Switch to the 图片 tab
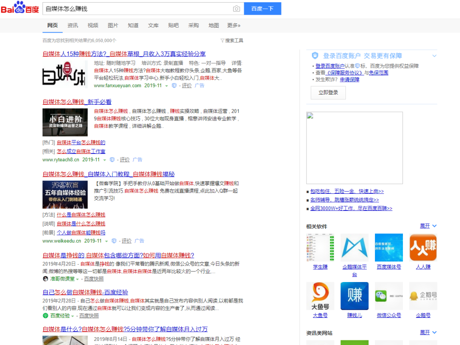Viewport: 460px width, 345px height. click(x=113, y=25)
